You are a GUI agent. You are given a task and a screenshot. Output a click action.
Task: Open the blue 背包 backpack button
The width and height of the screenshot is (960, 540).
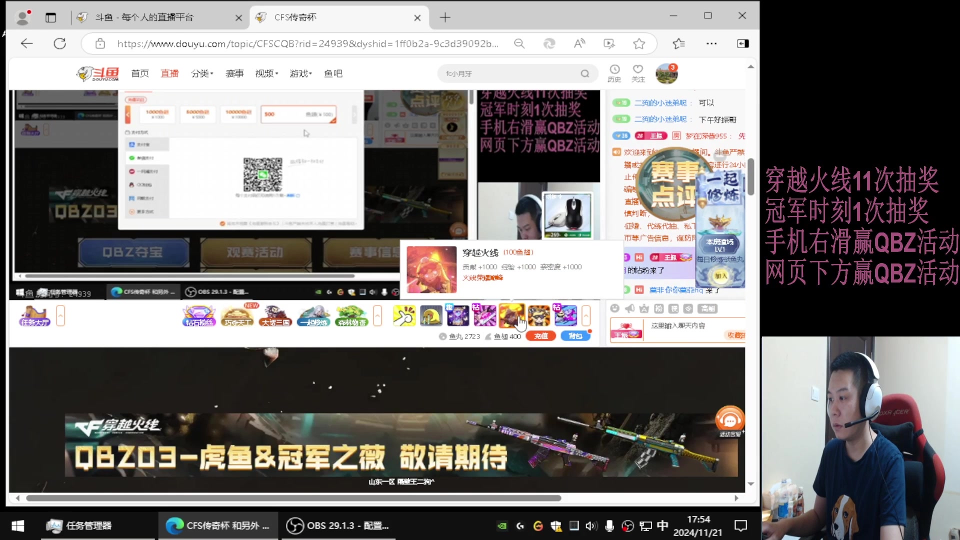[x=575, y=336]
